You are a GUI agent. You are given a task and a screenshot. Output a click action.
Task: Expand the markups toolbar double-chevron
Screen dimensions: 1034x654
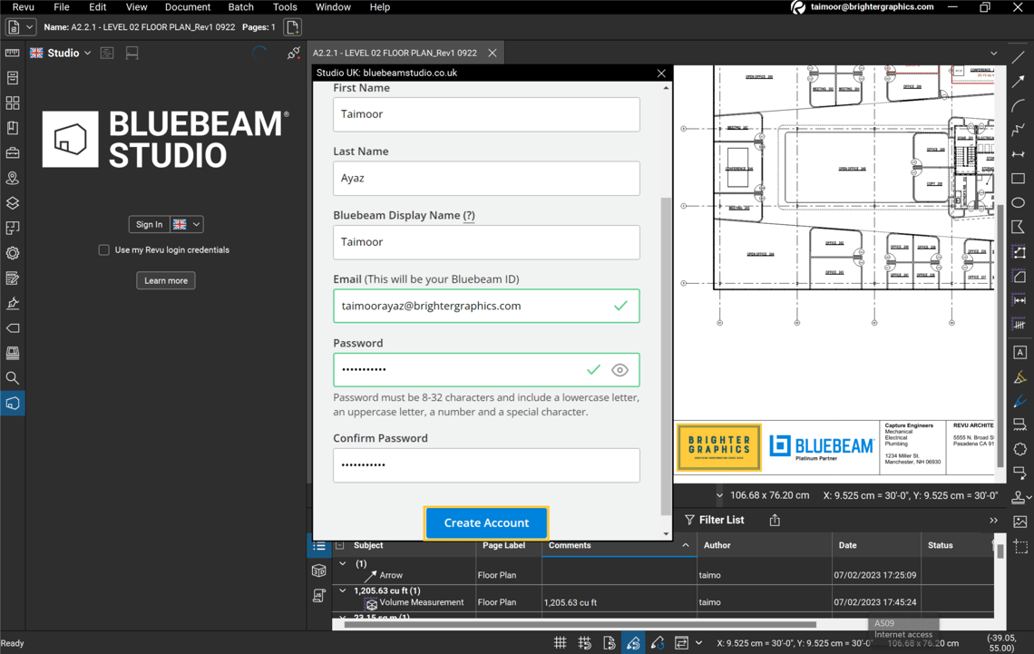(x=994, y=520)
